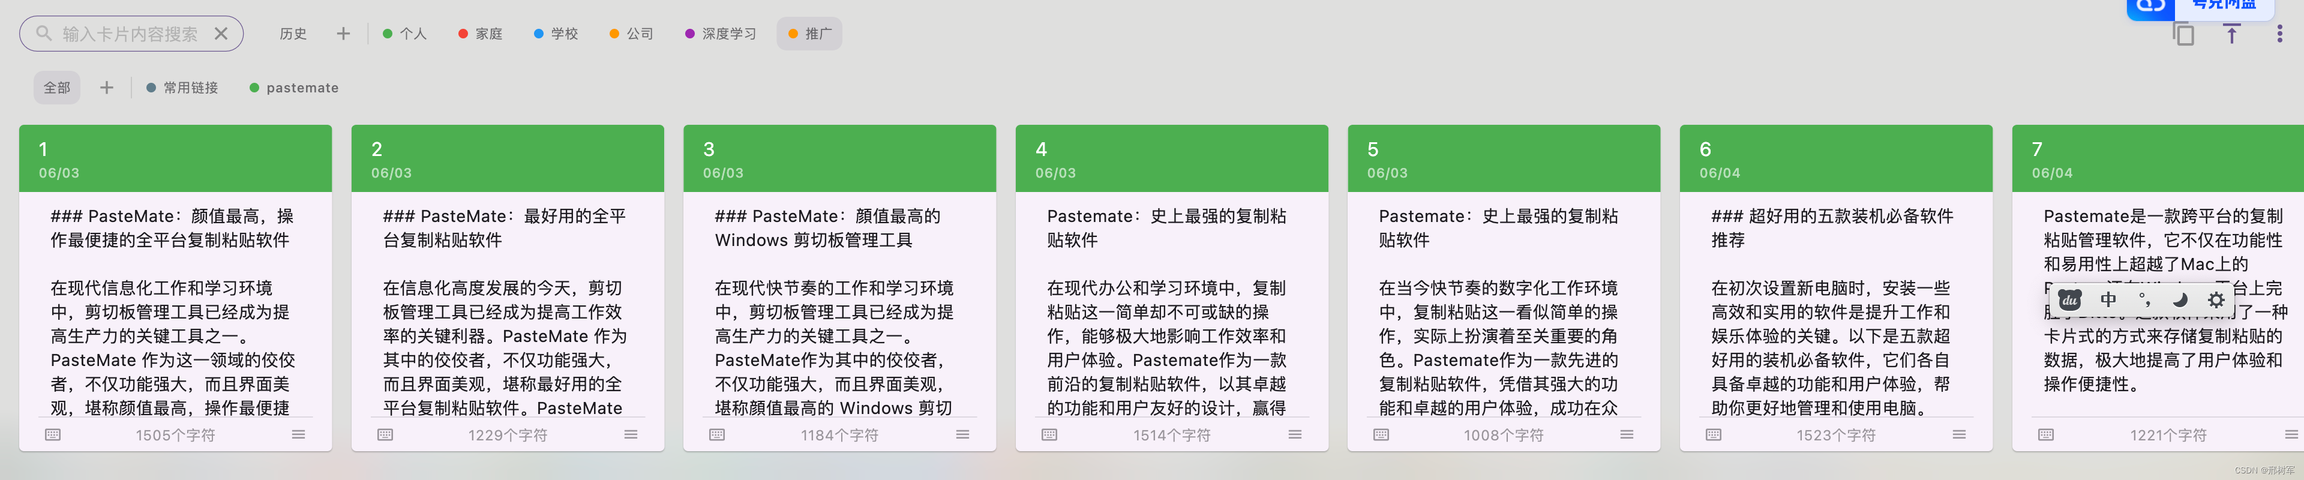Click the keyboard icon on the 1221个字符 card
Viewport: 2304px width, 480px height.
click(x=2047, y=434)
